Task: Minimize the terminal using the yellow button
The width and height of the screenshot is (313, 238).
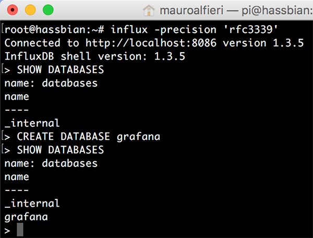Action: click(30, 9)
